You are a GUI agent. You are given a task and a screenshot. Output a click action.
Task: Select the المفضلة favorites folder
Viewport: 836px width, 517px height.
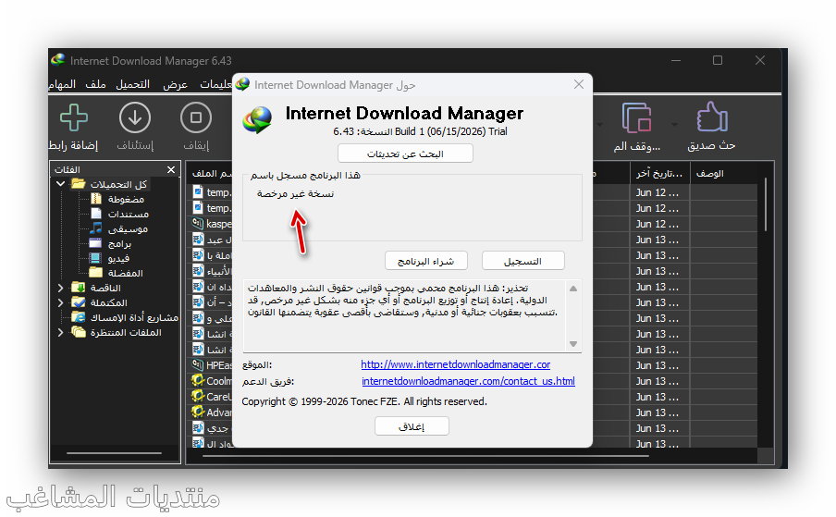coord(125,273)
